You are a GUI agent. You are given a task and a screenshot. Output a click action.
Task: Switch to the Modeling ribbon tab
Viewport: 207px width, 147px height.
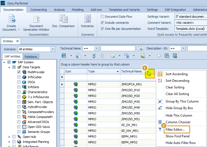tap(78, 10)
